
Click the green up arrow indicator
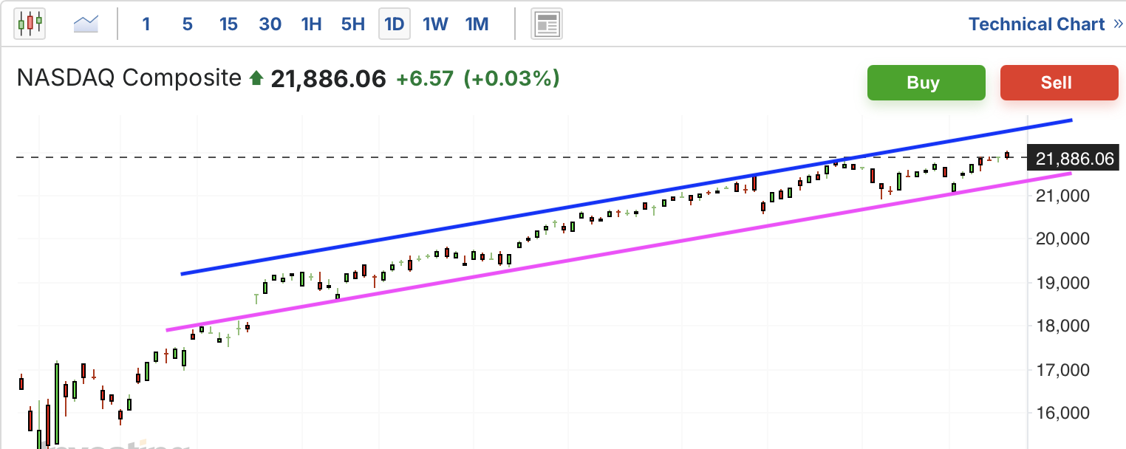click(x=256, y=78)
